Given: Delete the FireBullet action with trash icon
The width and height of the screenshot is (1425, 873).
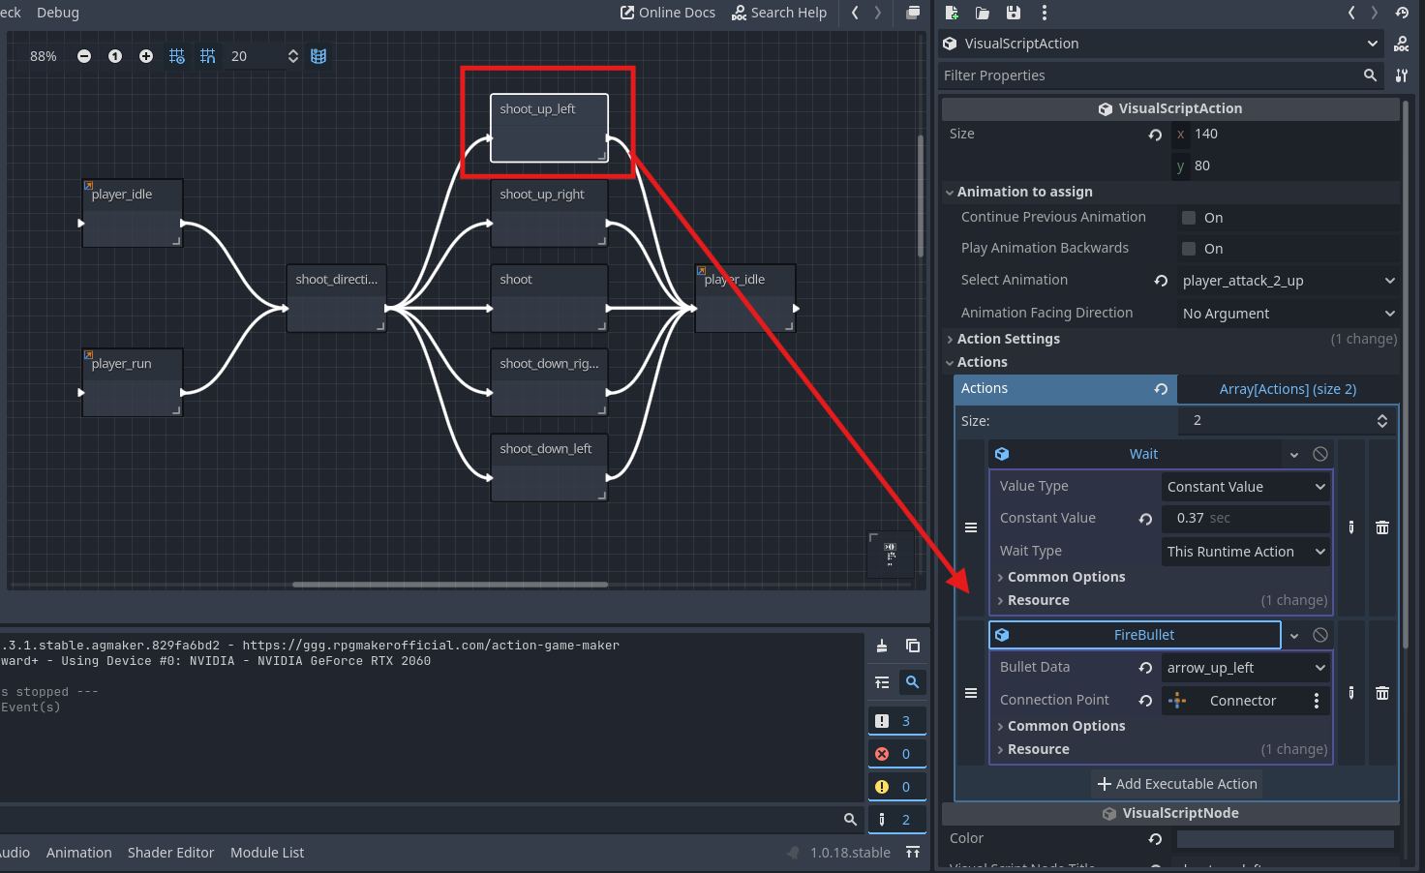Looking at the screenshot, I should [x=1382, y=693].
